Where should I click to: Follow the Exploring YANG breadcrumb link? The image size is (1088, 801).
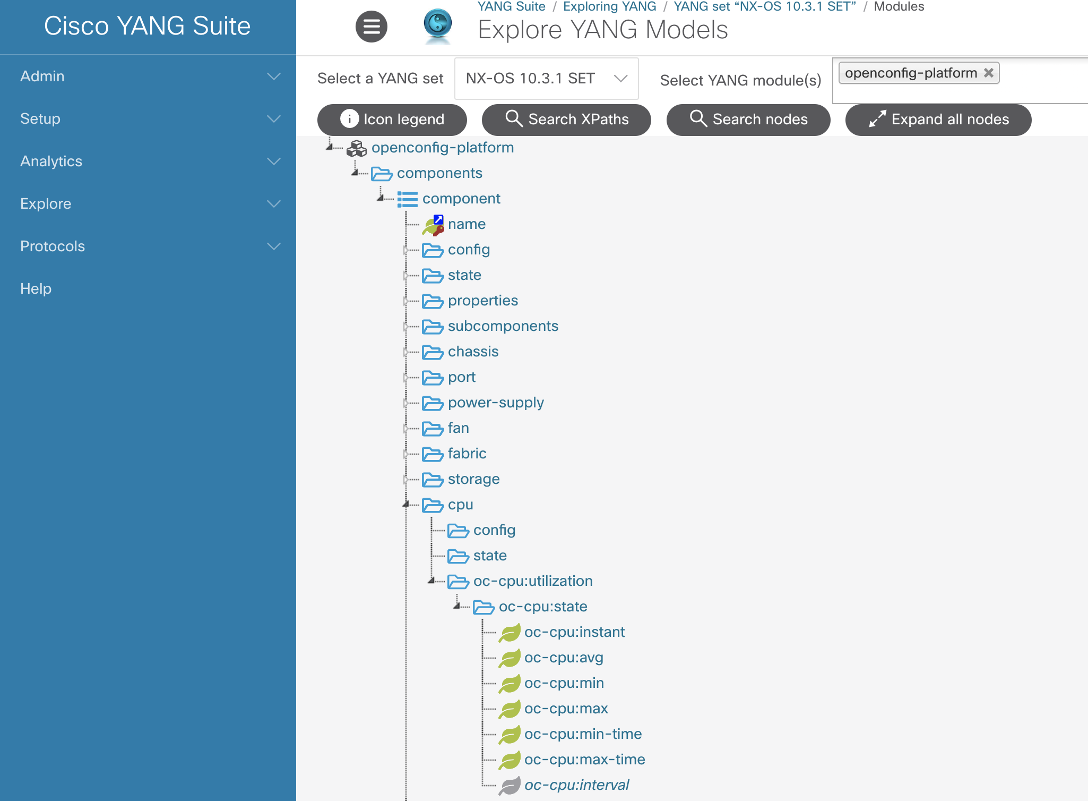tap(609, 6)
